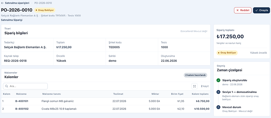This screenshot has width=271, height=118.
Task: Click the Öncelik value Yüksek
Action: coord(61,61)
